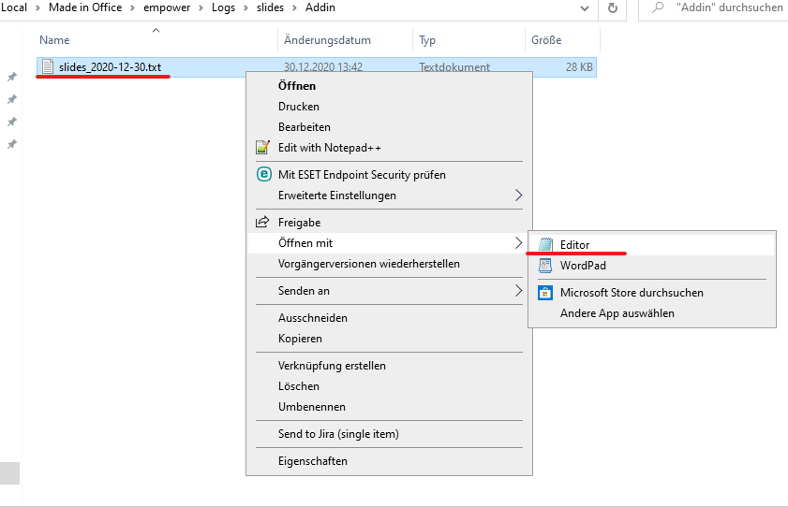Click Made in Office breadcrumb
Viewport: 788px width, 507px height.
(x=85, y=7)
